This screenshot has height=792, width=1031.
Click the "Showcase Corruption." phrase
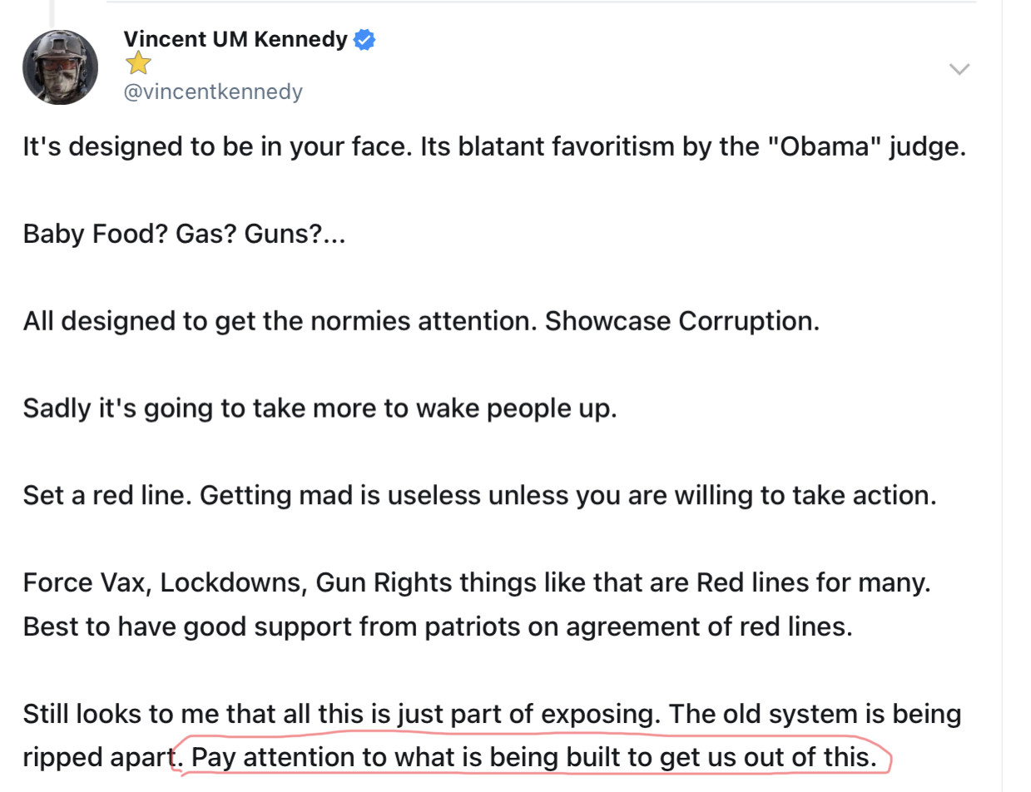coord(682,321)
